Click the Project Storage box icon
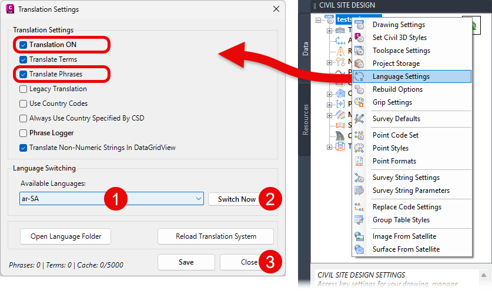Image resolution: width=492 pixels, height=294 pixels. (x=360, y=64)
